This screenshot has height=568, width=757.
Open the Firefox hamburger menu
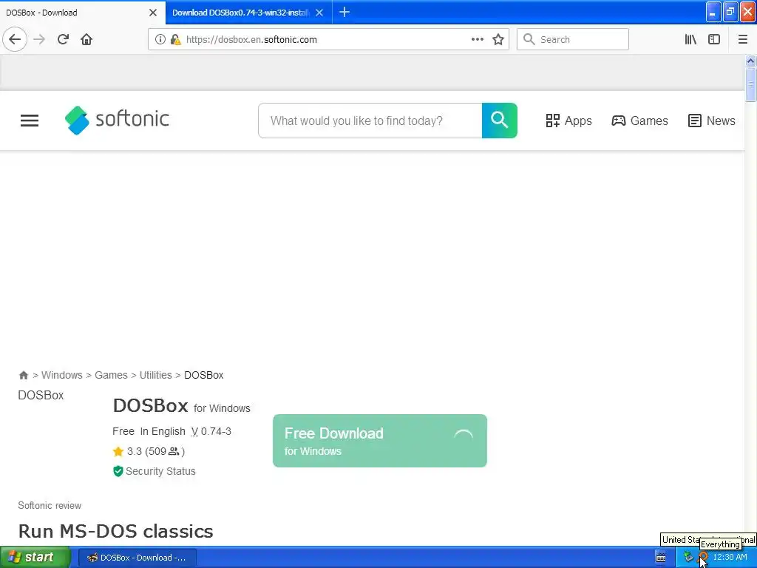(742, 39)
